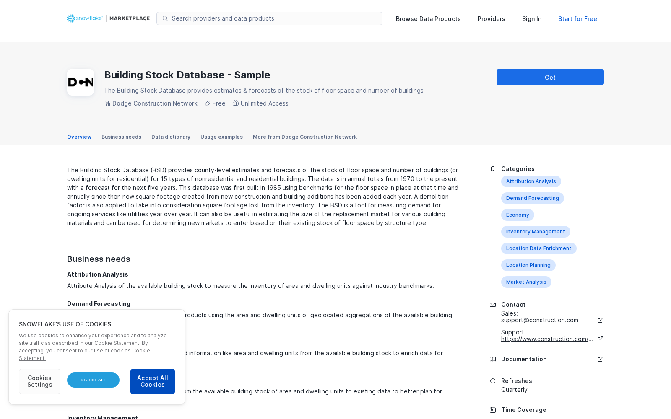Image resolution: width=671 pixels, height=419 pixels.
Task: Select the Location Data Enrichment category tag
Action: [x=539, y=248]
